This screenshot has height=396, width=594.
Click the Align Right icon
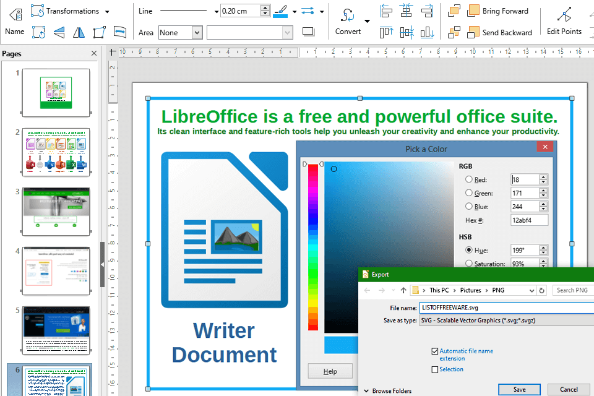pos(427,11)
